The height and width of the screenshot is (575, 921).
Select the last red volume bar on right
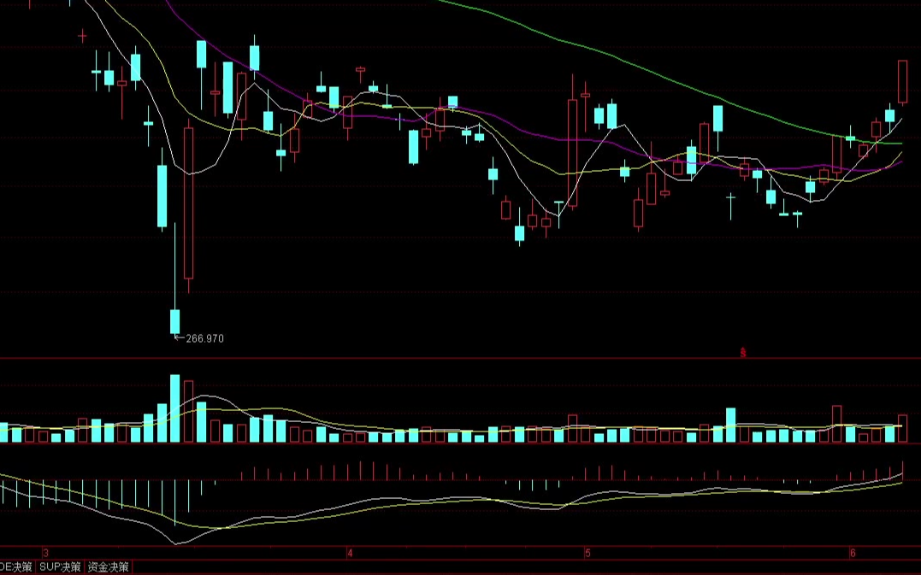[x=902, y=428]
